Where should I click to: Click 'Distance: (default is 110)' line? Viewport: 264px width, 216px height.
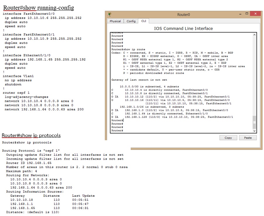[x=33, y=212]
